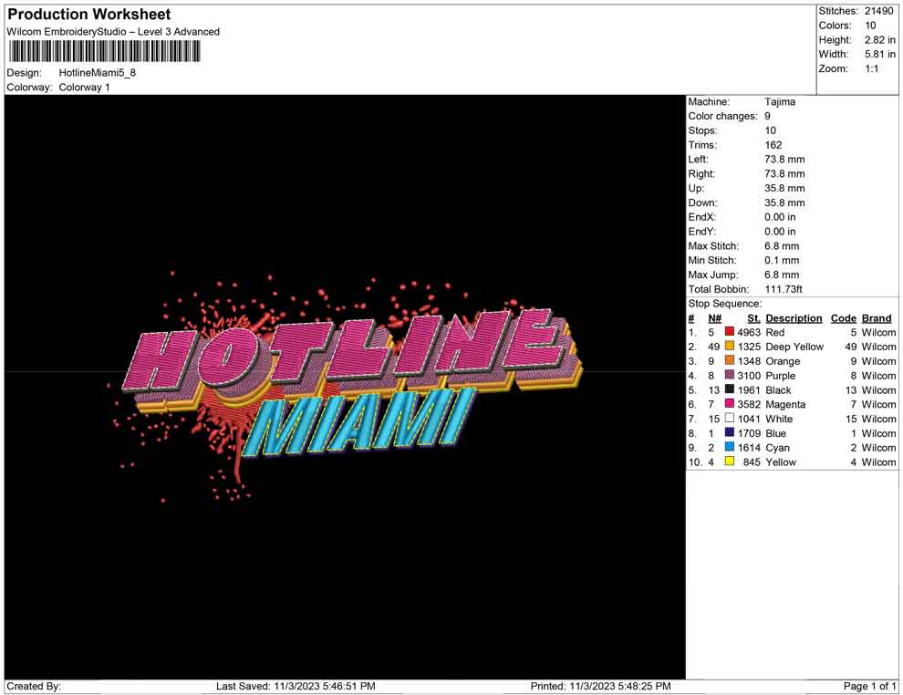Click the Production Worksheet title

(x=89, y=15)
